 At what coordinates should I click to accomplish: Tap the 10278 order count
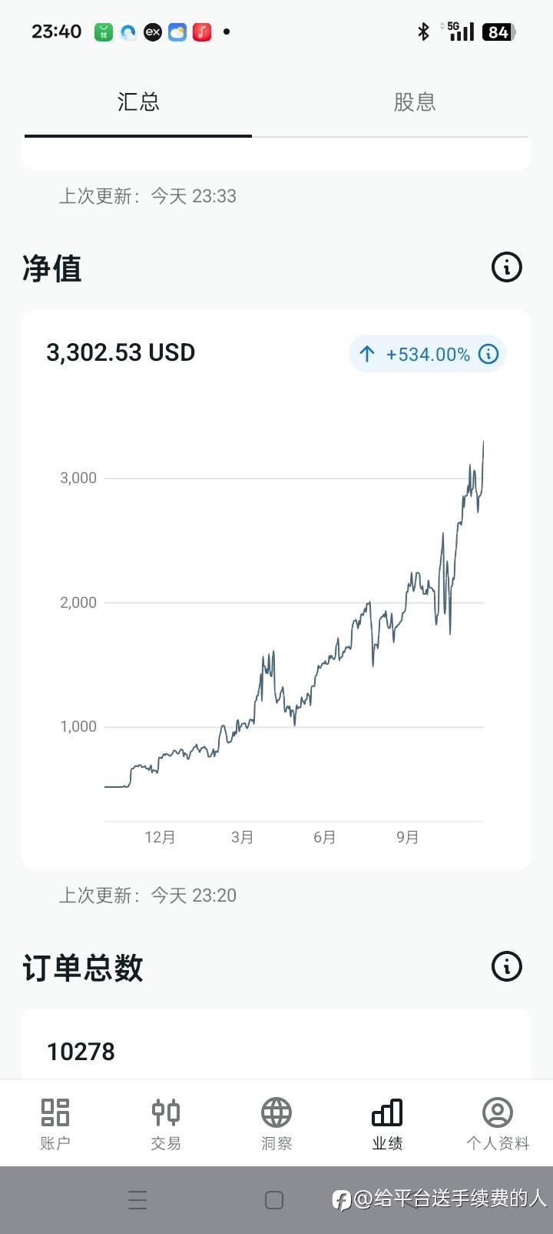click(81, 1052)
